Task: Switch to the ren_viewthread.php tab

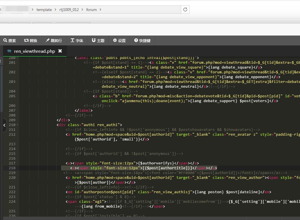Action: [34, 51]
